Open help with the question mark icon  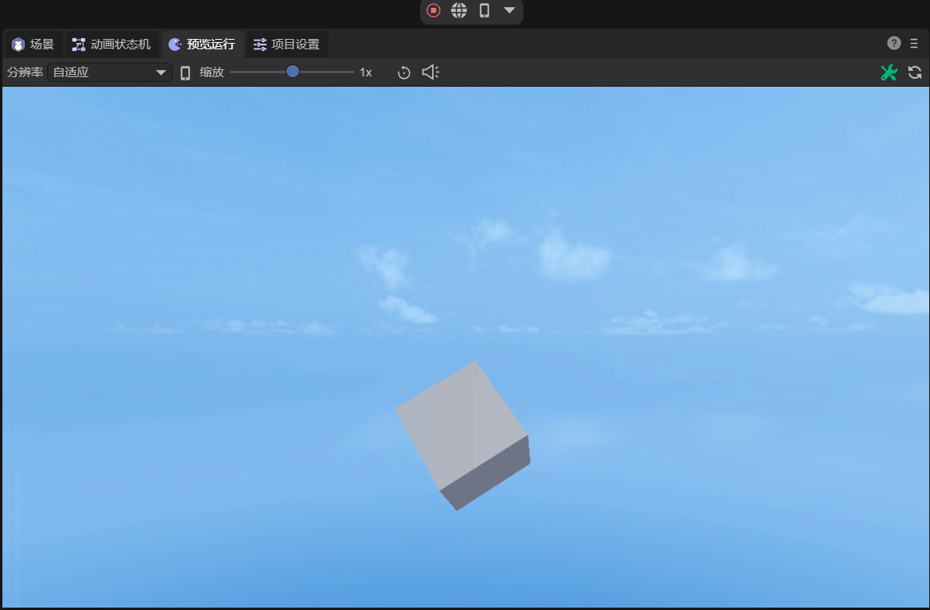coord(894,43)
